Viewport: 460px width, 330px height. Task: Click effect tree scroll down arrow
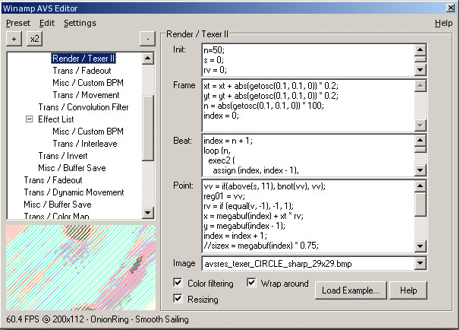pyautogui.click(x=147, y=212)
